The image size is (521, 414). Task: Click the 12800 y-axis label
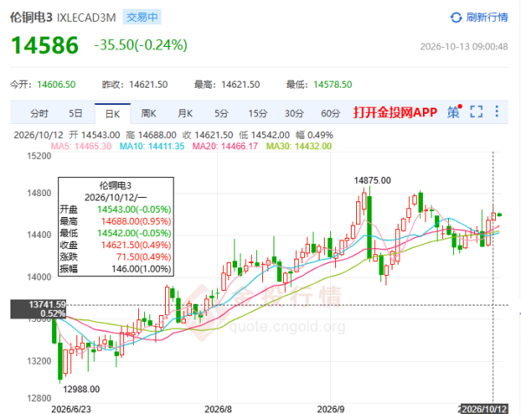pos(39,398)
